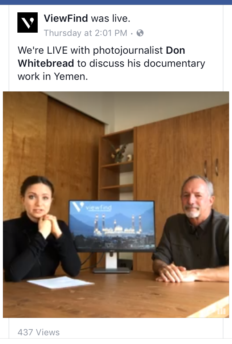Open the ViewFind page name link

[x=66, y=18]
